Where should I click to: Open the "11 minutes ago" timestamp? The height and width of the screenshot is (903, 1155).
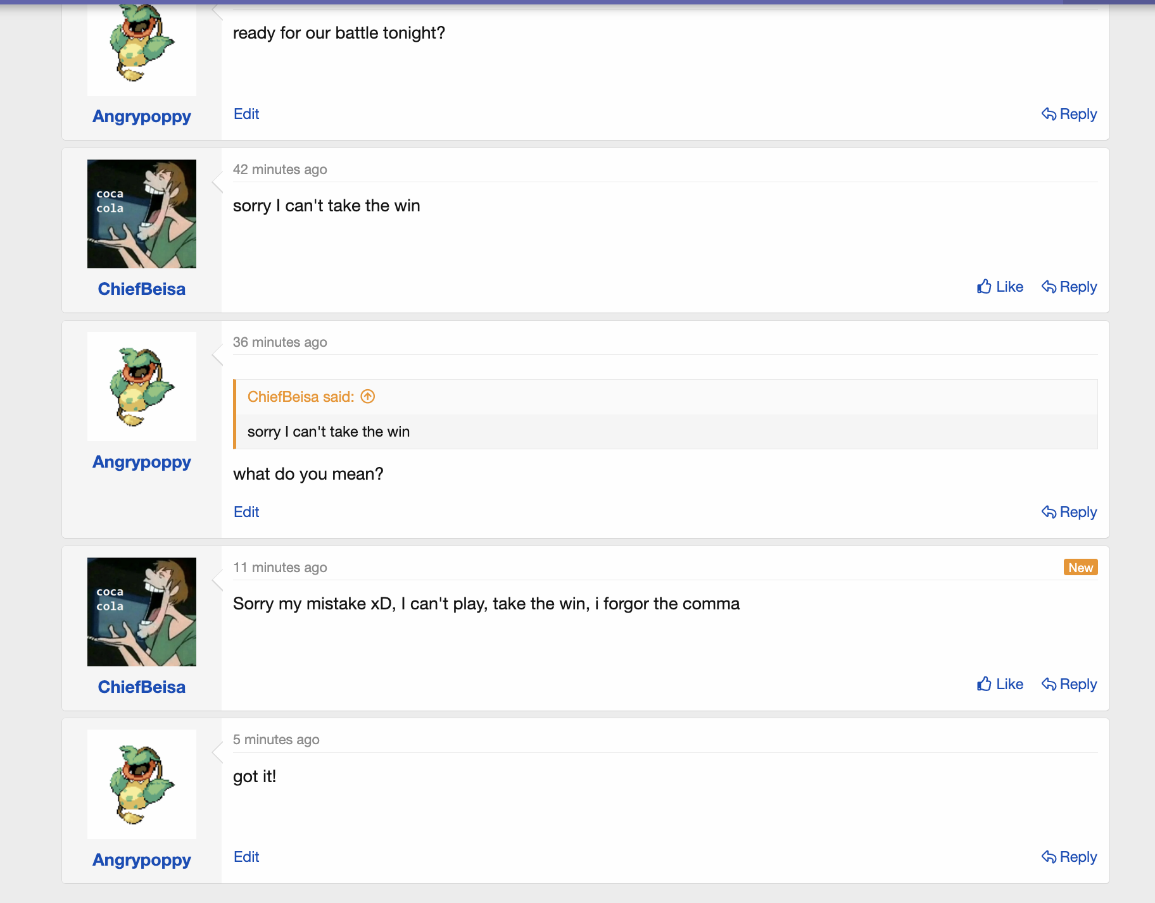coord(280,568)
